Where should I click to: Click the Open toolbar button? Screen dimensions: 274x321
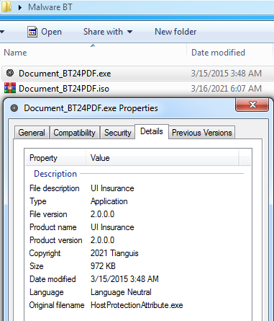coord(45,32)
